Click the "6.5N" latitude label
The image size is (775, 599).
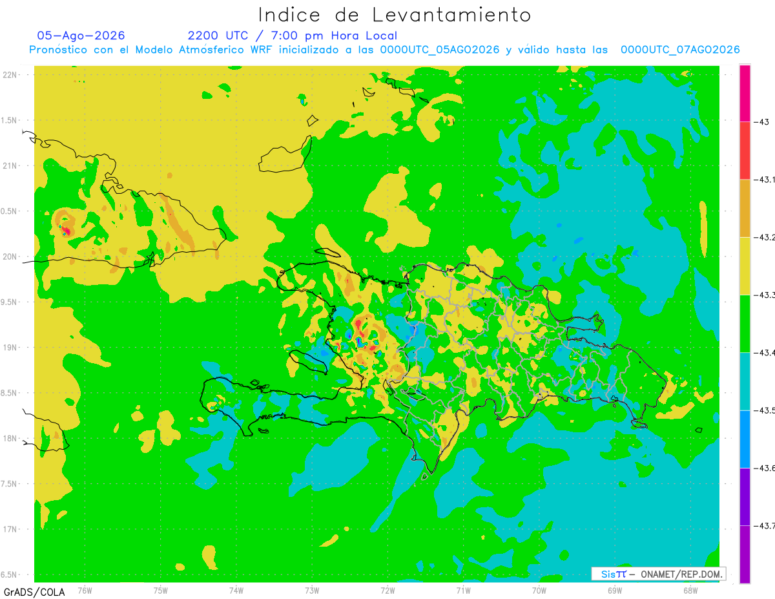[x=10, y=575]
